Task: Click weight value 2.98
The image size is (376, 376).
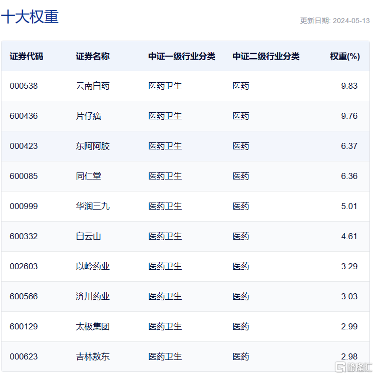Action: (x=349, y=356)
